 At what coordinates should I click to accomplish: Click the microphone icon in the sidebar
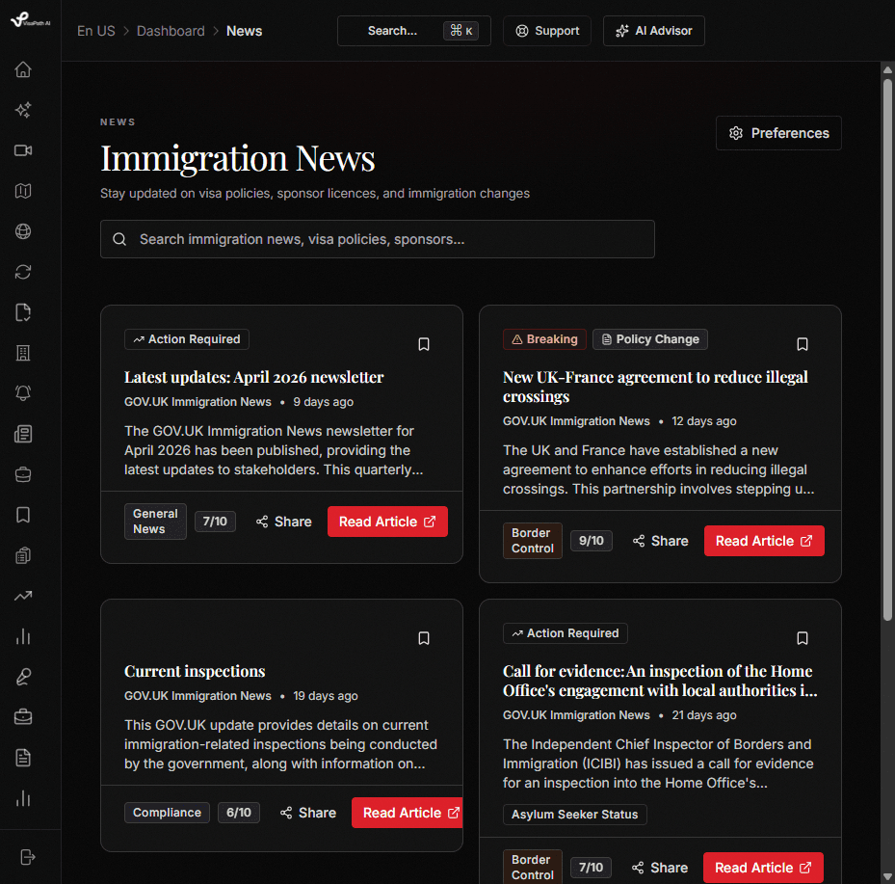(x=23, y=677)
